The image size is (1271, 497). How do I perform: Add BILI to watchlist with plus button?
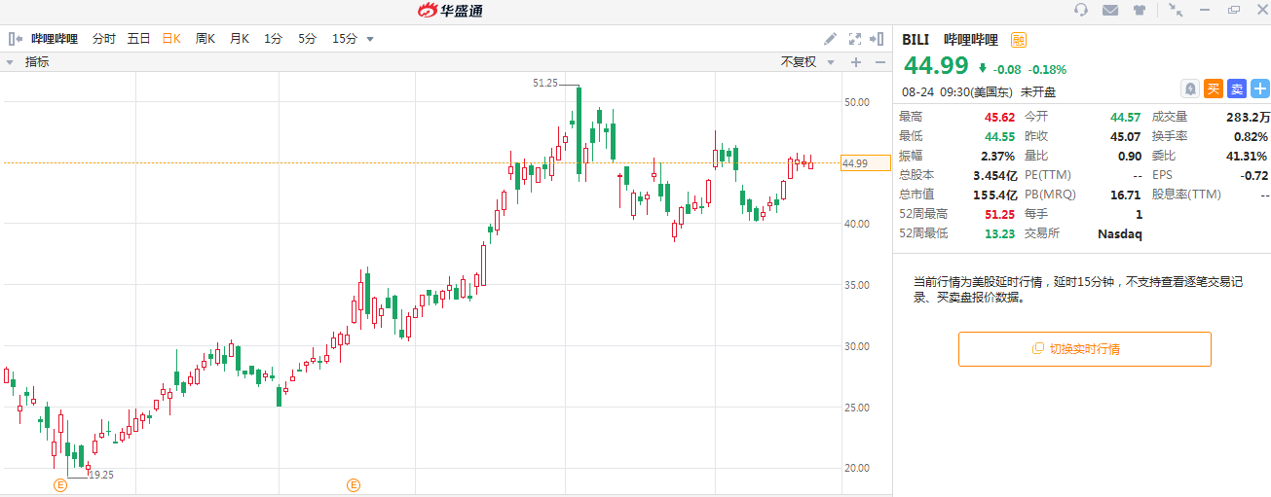1259,89
